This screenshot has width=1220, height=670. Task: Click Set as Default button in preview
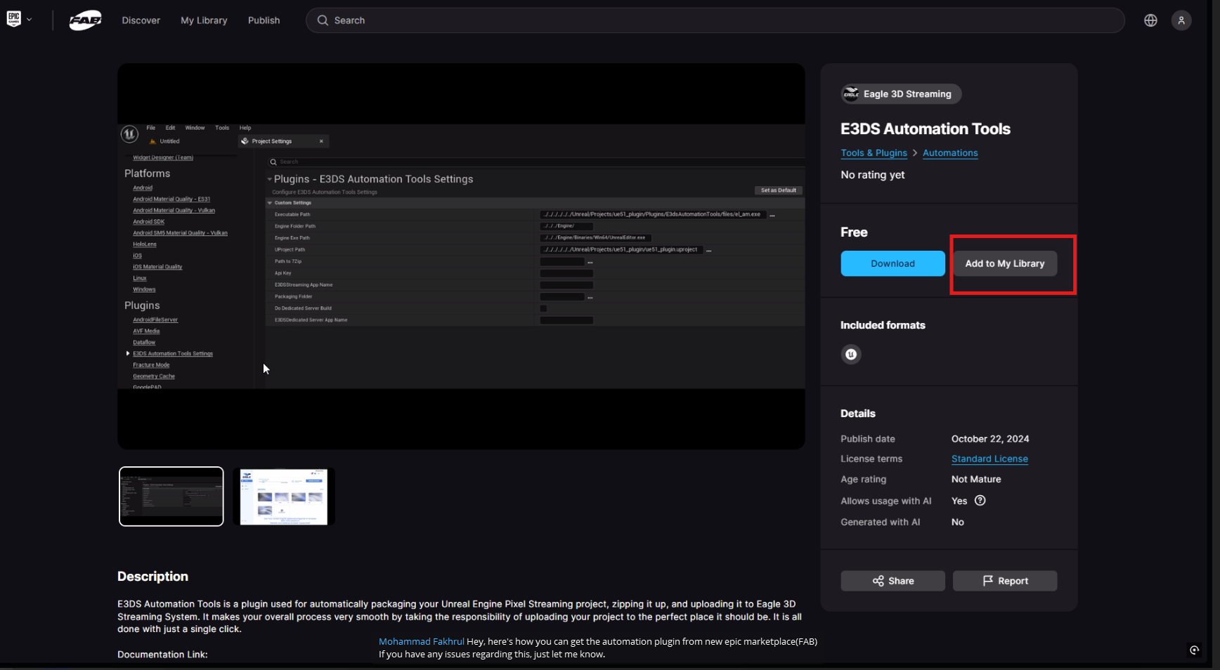coord(779,190)
